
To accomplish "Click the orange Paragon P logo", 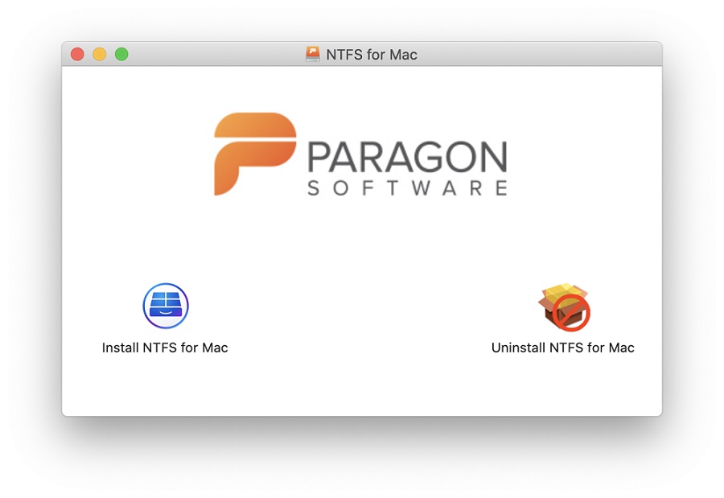I will (251, 154).
